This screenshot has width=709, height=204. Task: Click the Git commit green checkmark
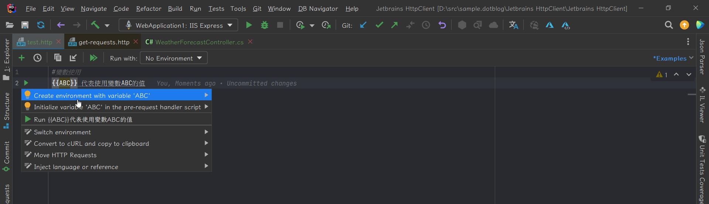click(x=379, y=25)
